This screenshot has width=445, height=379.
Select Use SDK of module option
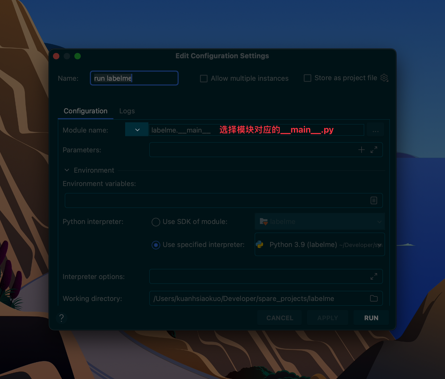tap(156, 222)
